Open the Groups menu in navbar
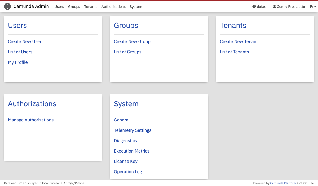This screenshot has height=186, width=318. (x=74, y=7)
